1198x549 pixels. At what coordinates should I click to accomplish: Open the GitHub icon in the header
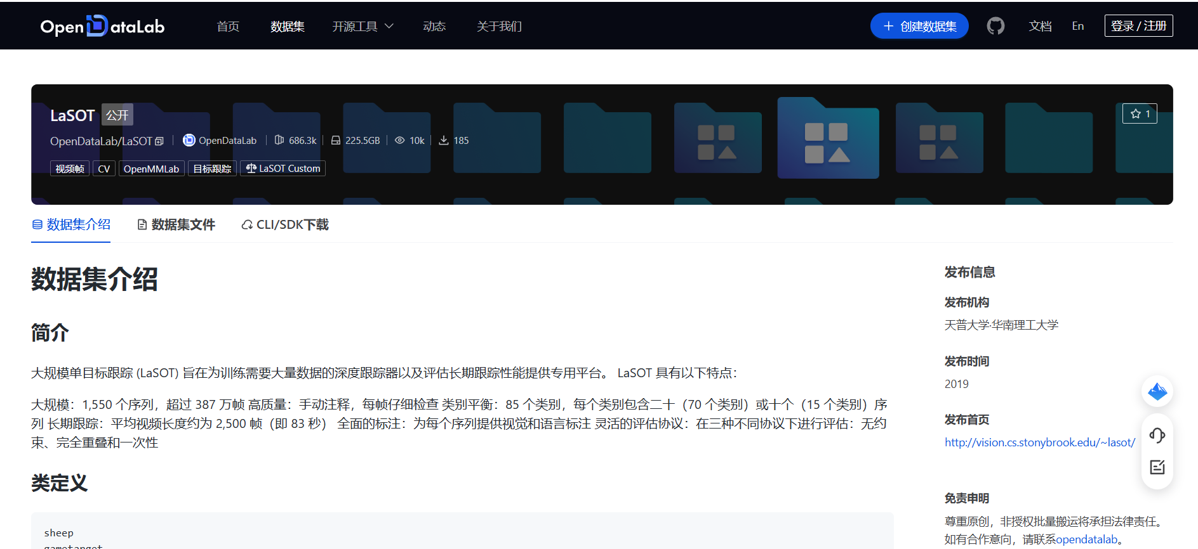pyautogui.click(x=995, y=26)
